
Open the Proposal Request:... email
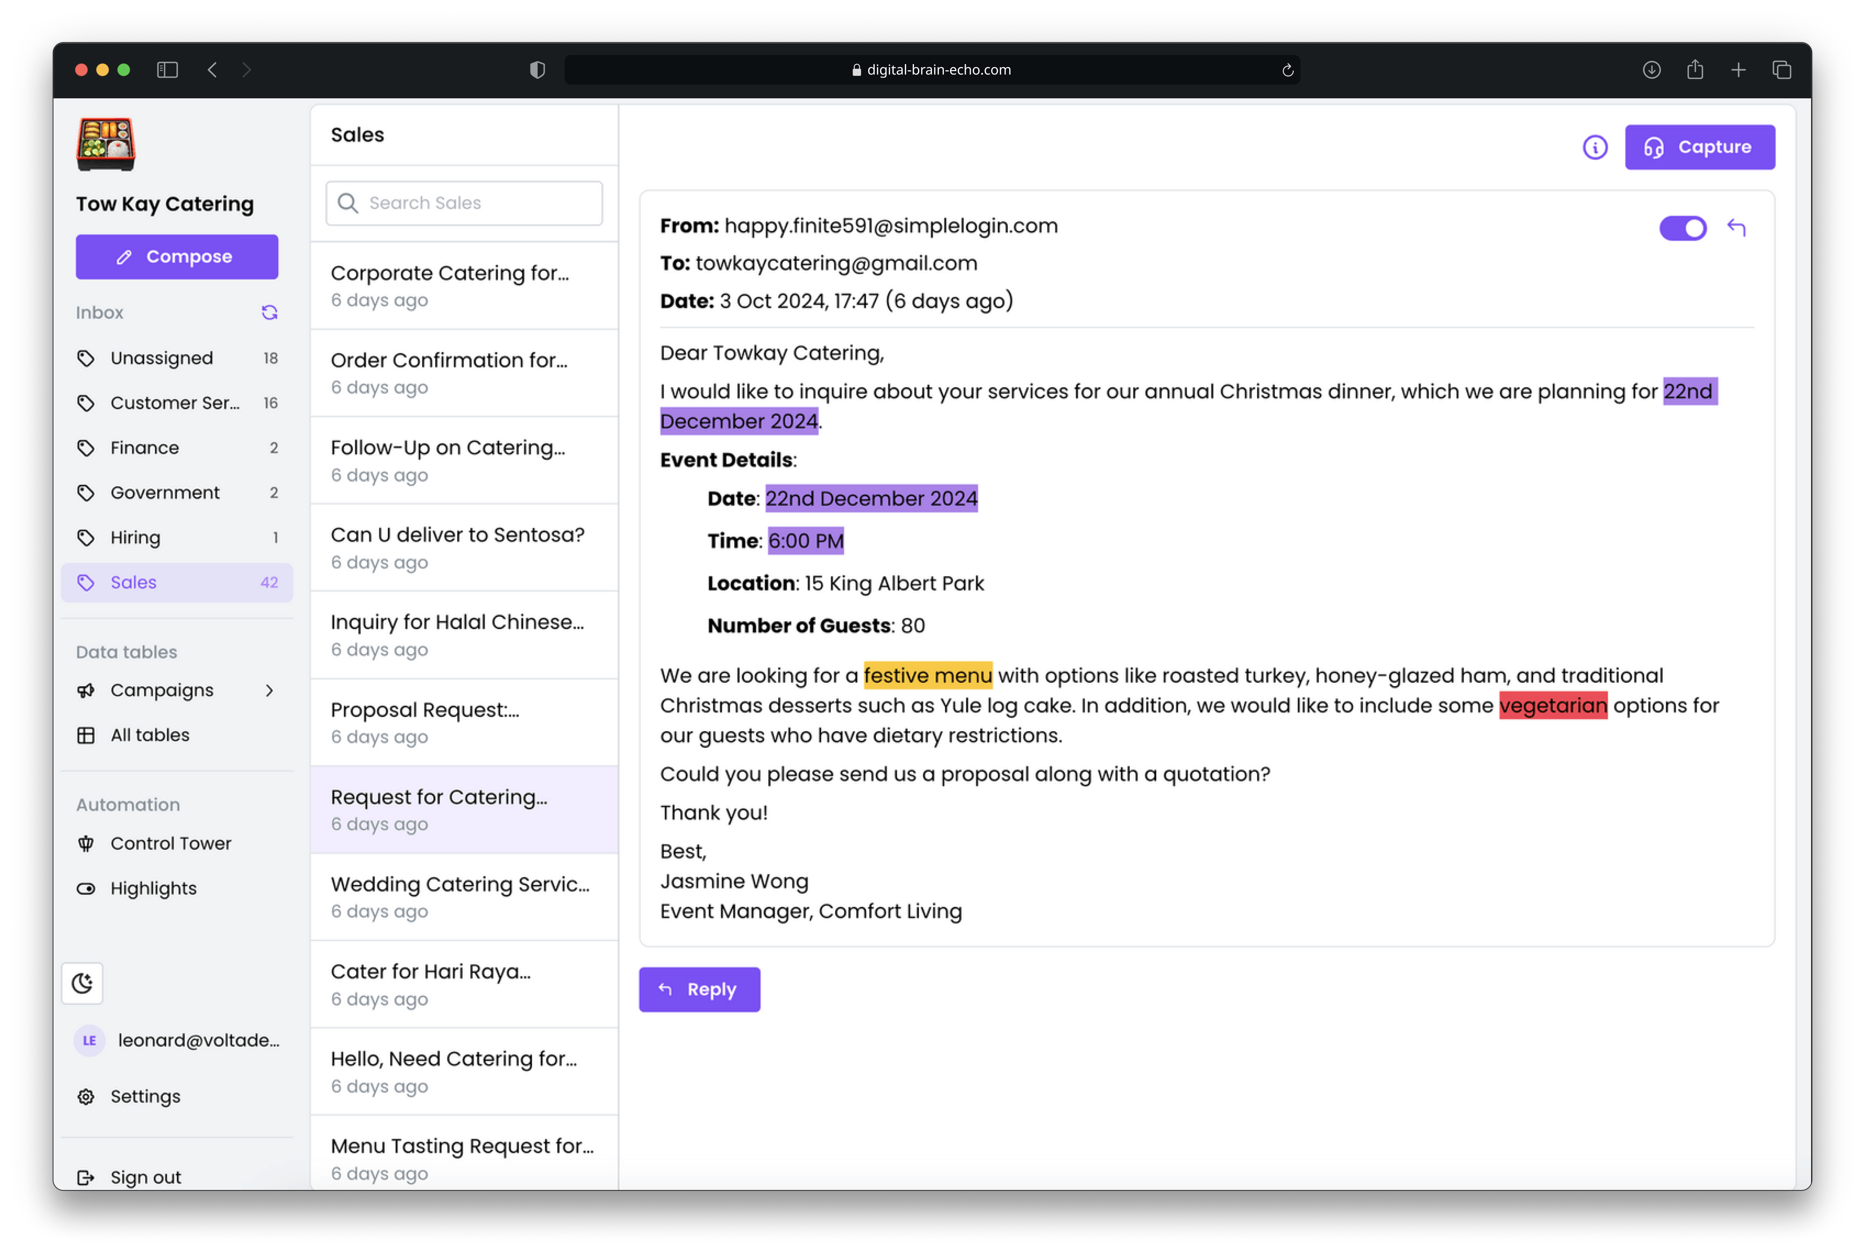click(464, 722)
